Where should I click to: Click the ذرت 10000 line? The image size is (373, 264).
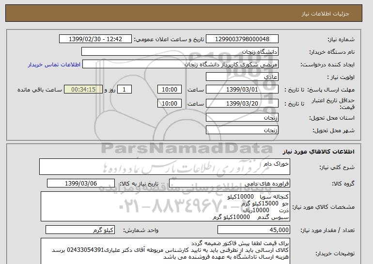point(266,211)
